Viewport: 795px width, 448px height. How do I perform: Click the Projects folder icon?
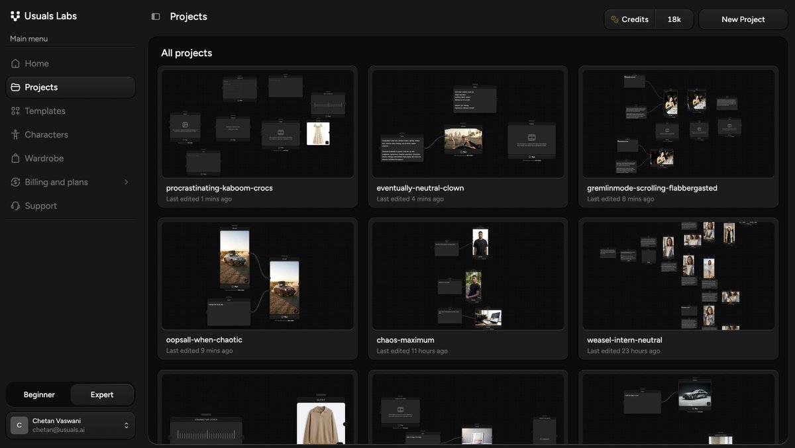(x=15, y=87)
